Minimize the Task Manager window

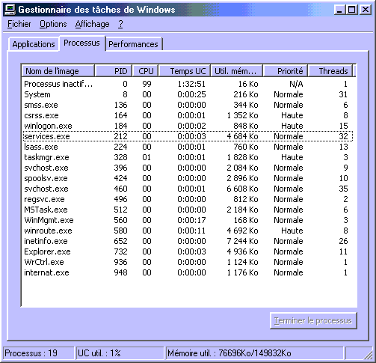(339, 10)
